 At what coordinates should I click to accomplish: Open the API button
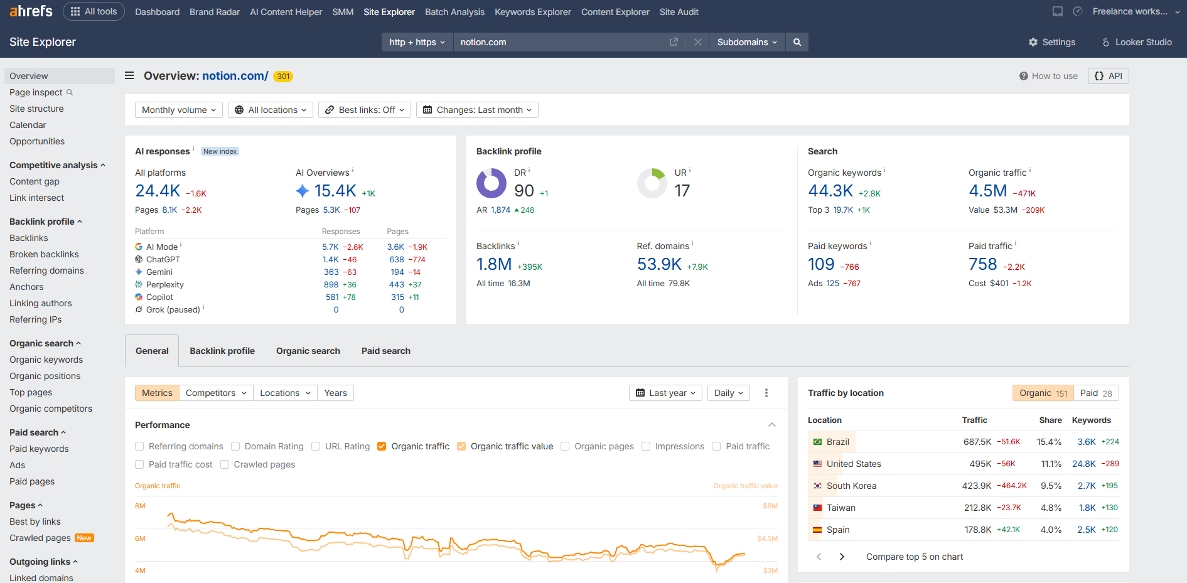tap(1109, 76)
